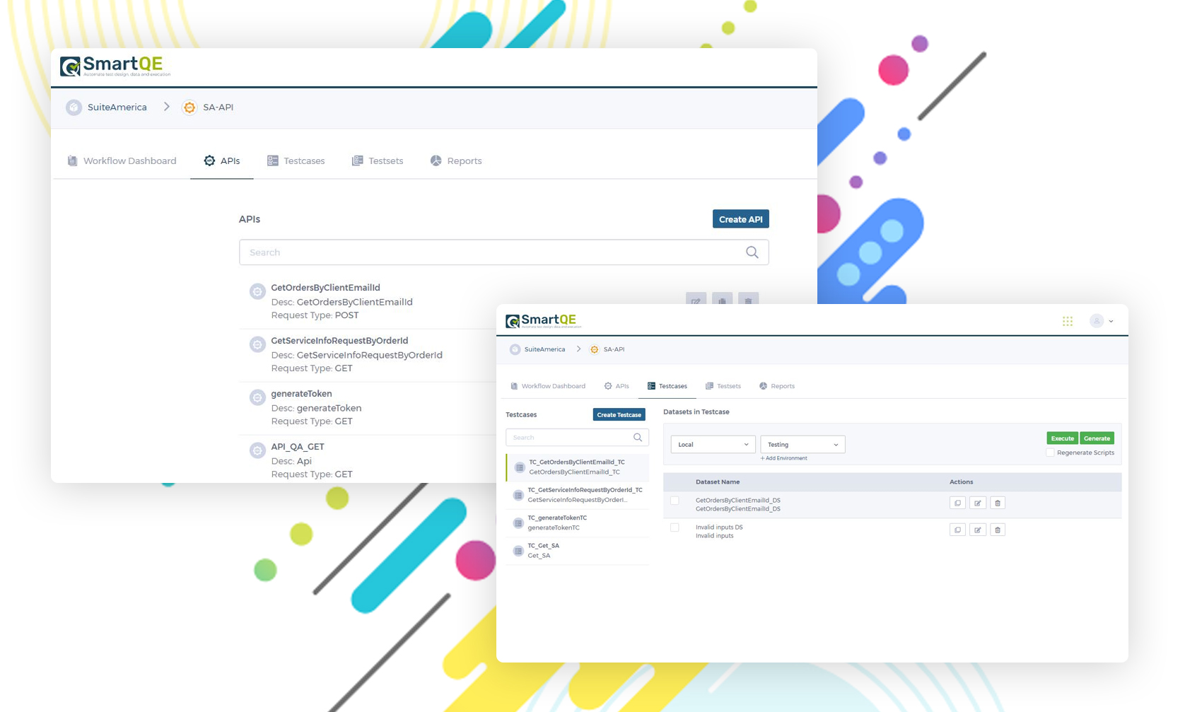Click the SuiteAmerica cube icon in APIs window breadcrumb

point(74,107)
